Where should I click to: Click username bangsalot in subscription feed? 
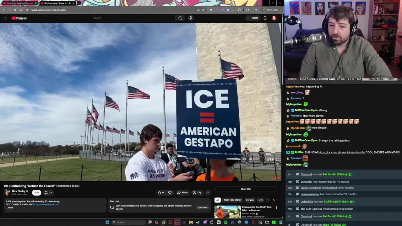click(x=306, y=182)
